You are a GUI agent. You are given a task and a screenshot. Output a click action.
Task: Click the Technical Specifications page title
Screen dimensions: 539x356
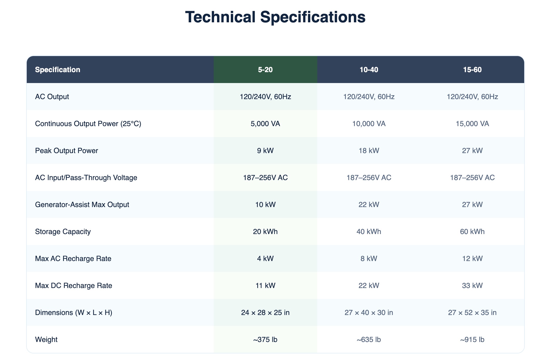[x=275, y=17]
